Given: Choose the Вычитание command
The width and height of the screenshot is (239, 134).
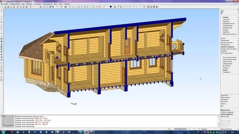Looking at the screenshot, I should (x=227, y=66).
